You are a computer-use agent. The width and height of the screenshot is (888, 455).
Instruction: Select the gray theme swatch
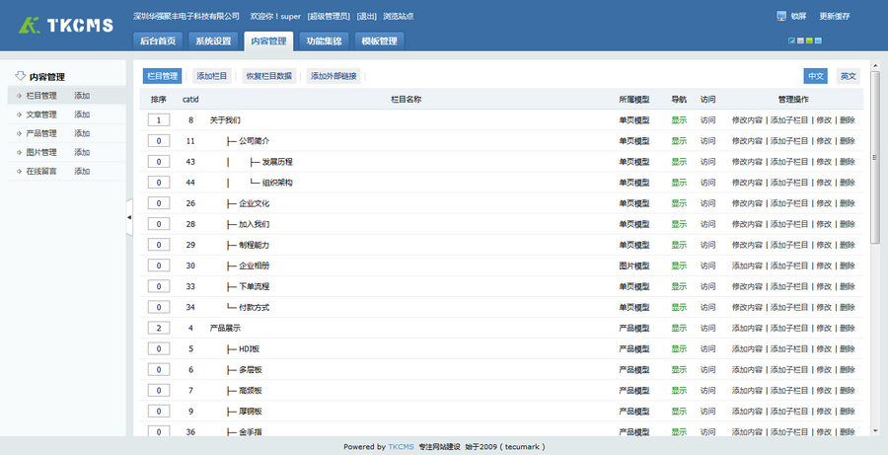800,40
